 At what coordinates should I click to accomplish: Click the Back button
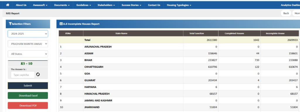click(x=286, y=13)
